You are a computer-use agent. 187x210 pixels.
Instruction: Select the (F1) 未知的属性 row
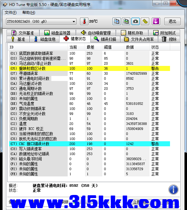(x=89, y=164)
